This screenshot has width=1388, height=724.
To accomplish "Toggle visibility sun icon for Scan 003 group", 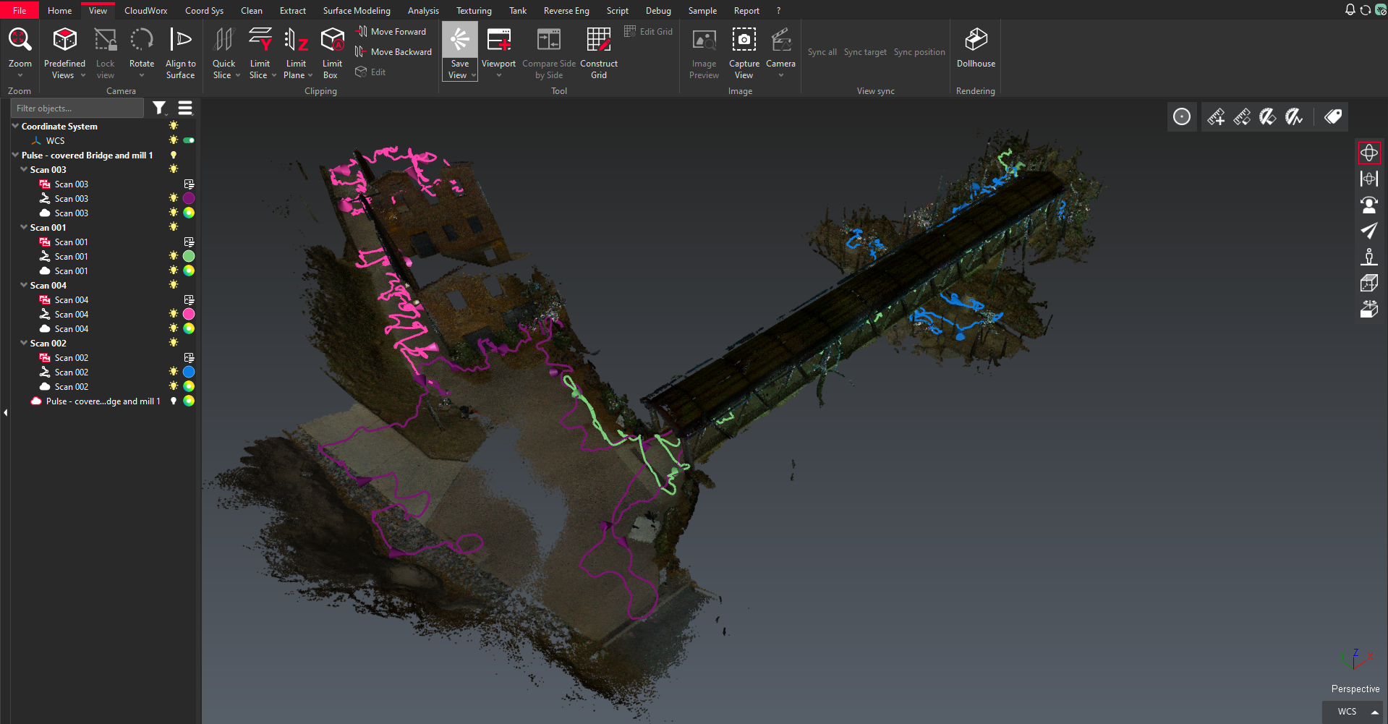I will click(174, 169).
